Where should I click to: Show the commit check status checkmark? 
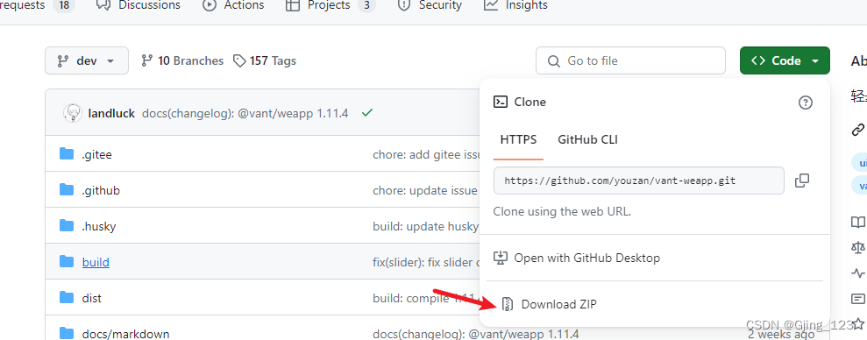[x=366, y=113]
